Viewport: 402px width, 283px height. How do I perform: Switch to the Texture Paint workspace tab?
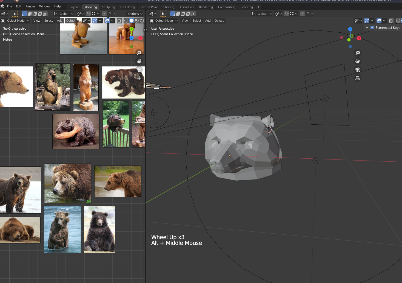click(x=149, y=7)
